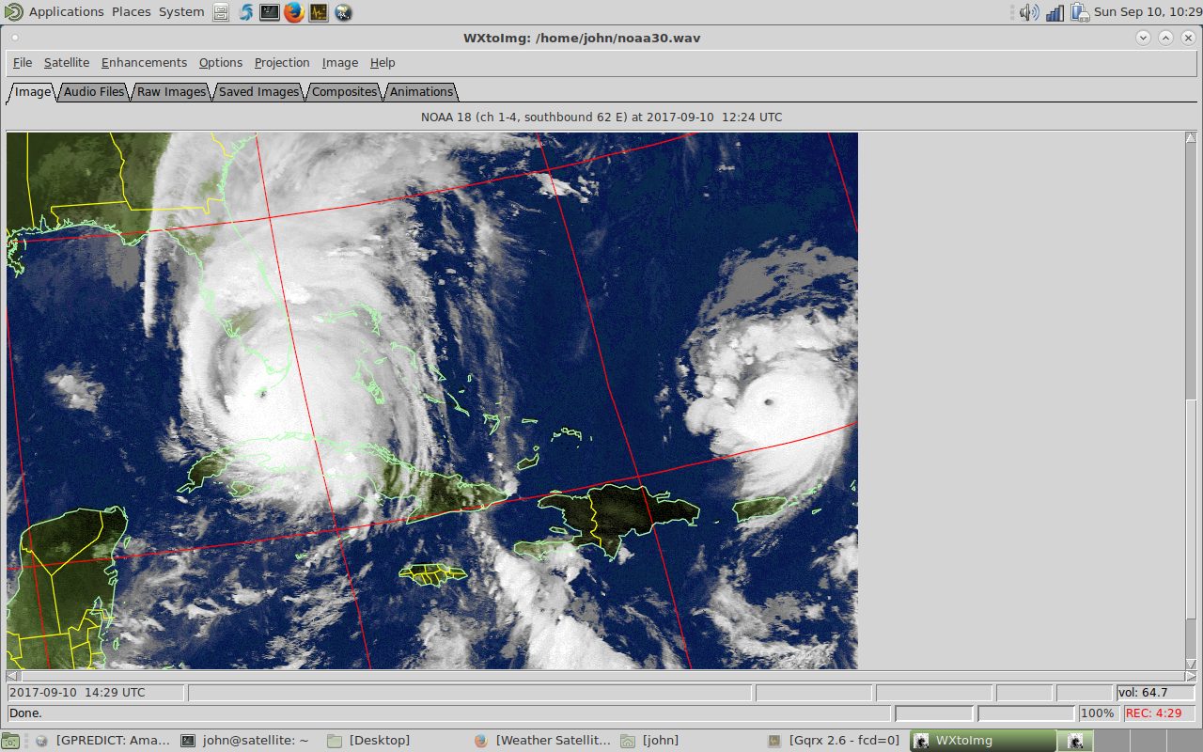
Task: Click the scroll up arrow of image view
Action: (x=1191, y=138)
